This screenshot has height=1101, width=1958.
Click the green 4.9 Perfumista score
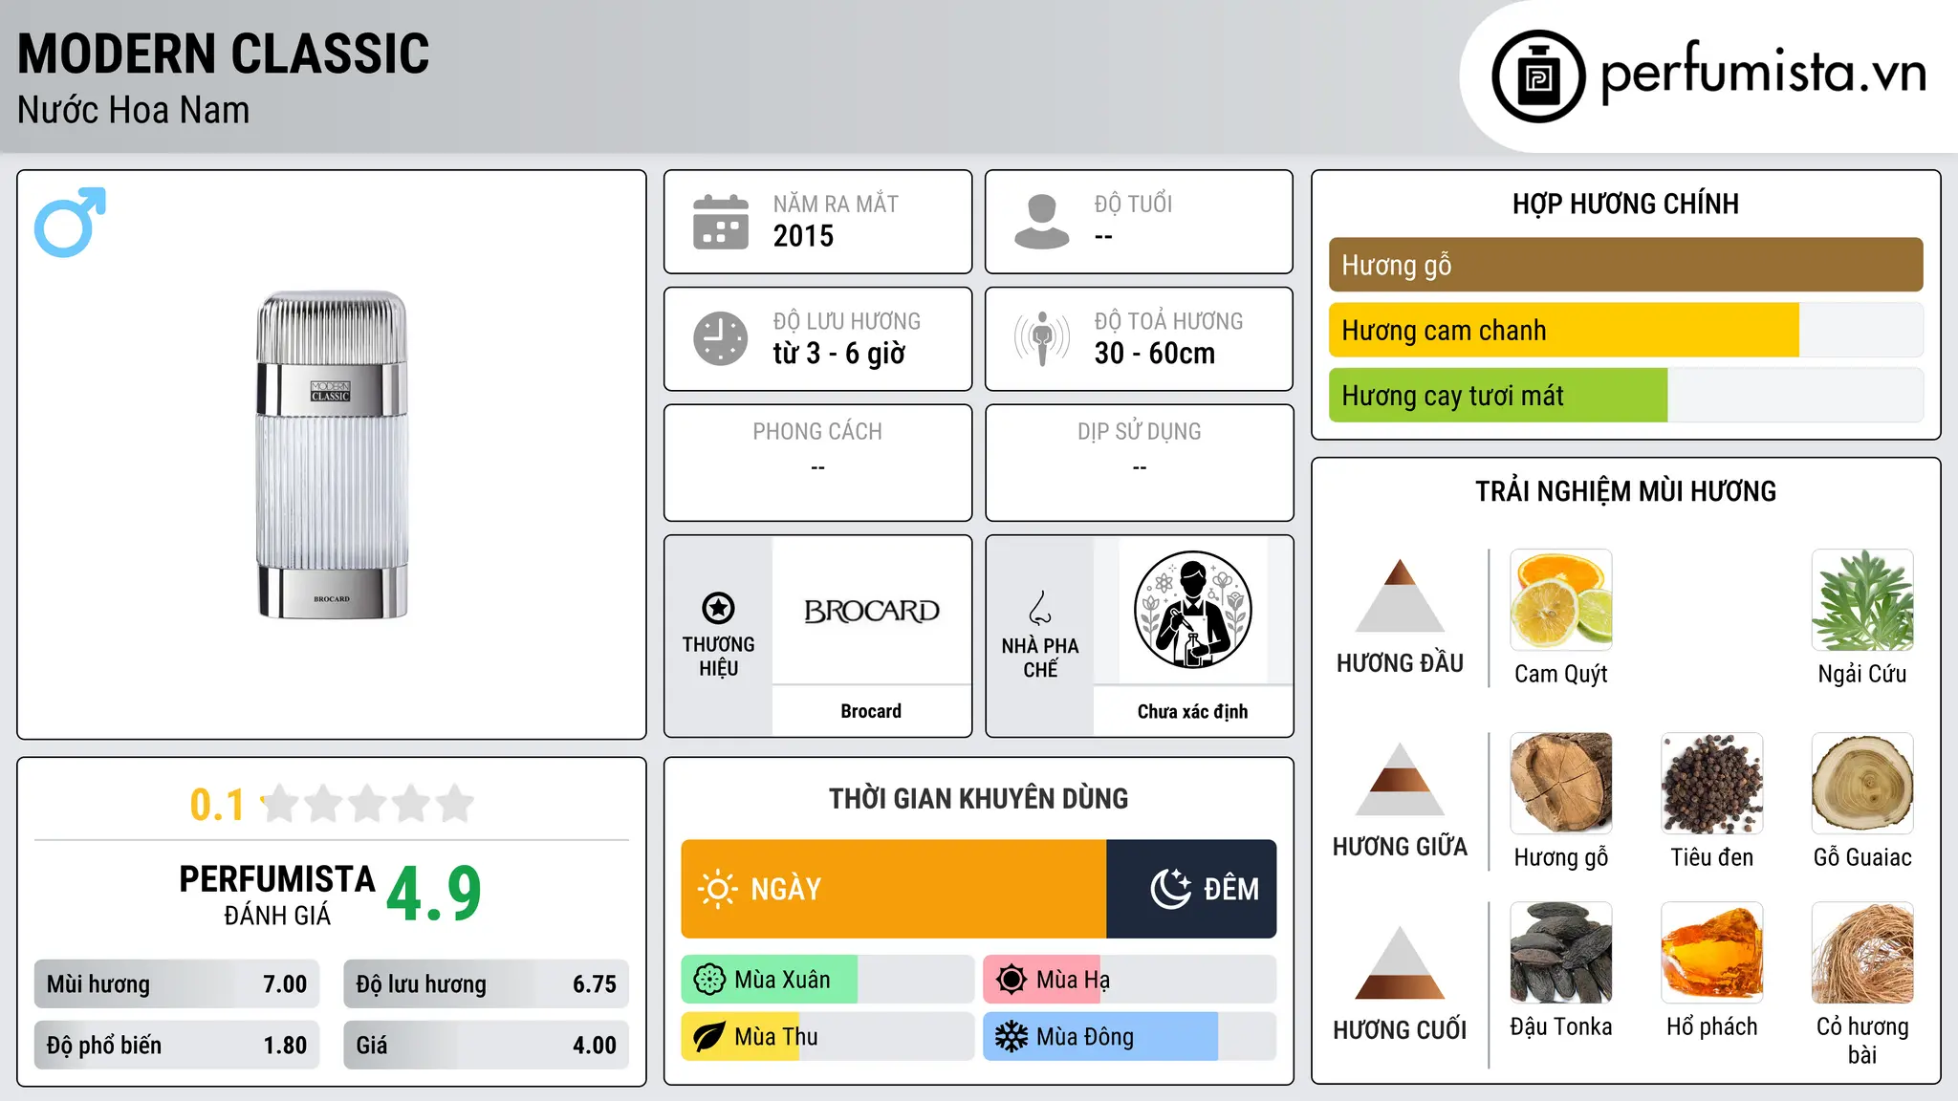click(x=434, y=894)
